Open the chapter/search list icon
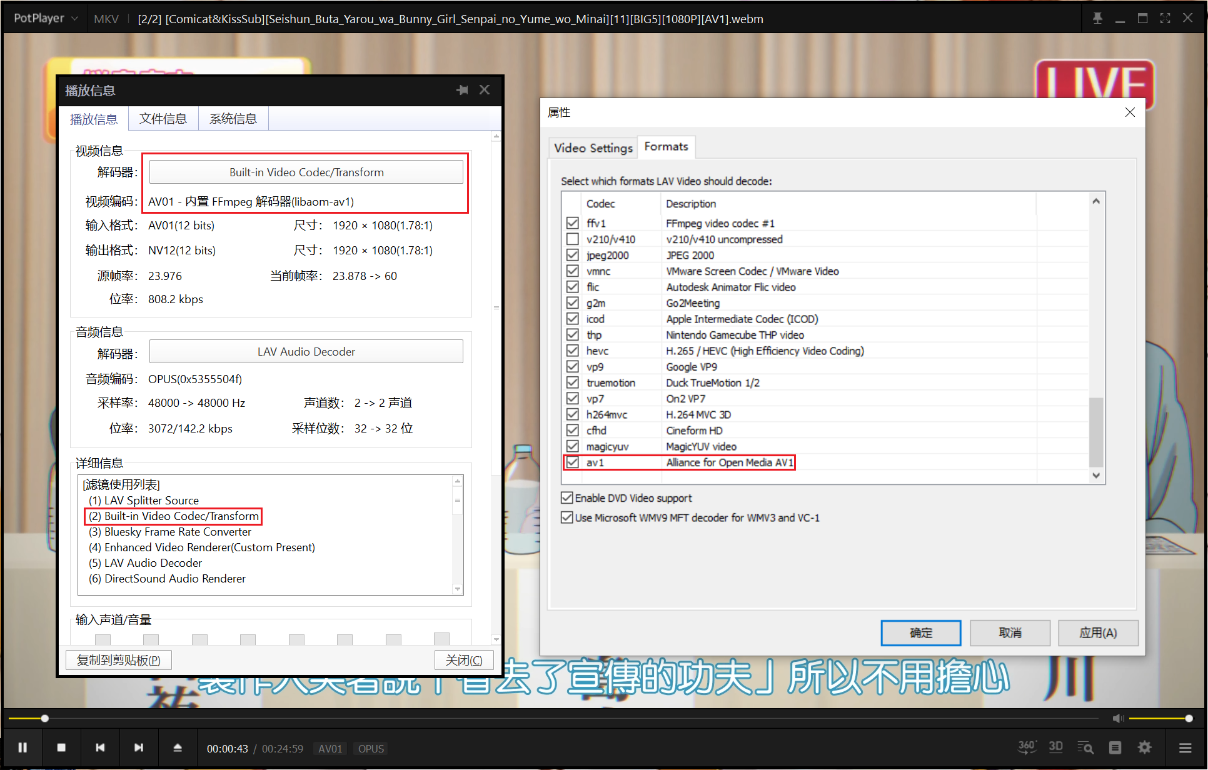1208x770 pixels. click(x=1085, y=747)
